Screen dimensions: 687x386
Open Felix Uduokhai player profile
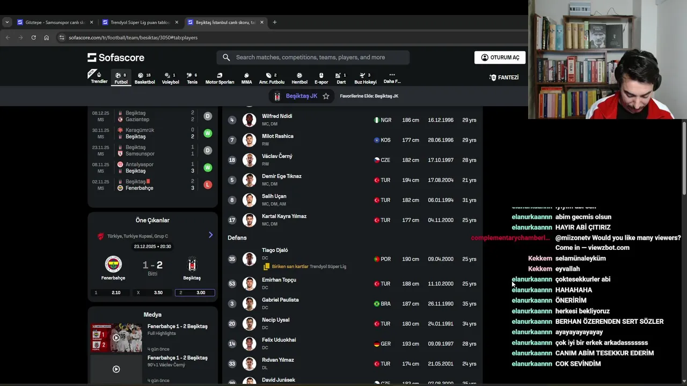352,344
